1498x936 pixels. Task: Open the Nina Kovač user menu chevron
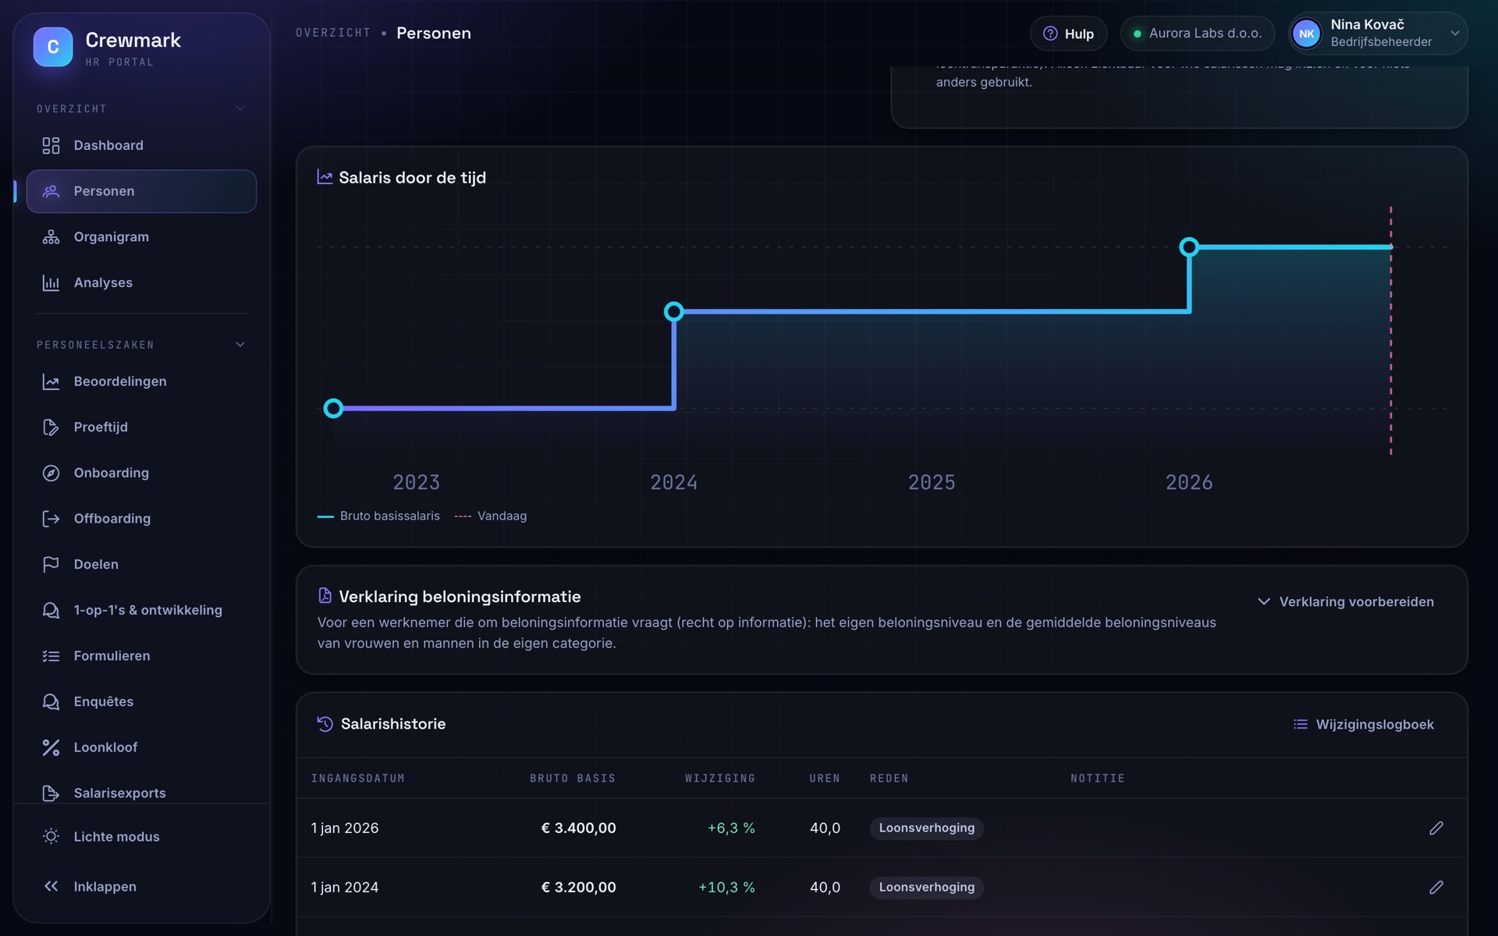click(x=1455, y=34)
